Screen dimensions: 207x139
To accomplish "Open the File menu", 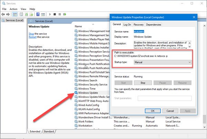I will point(4,9).
